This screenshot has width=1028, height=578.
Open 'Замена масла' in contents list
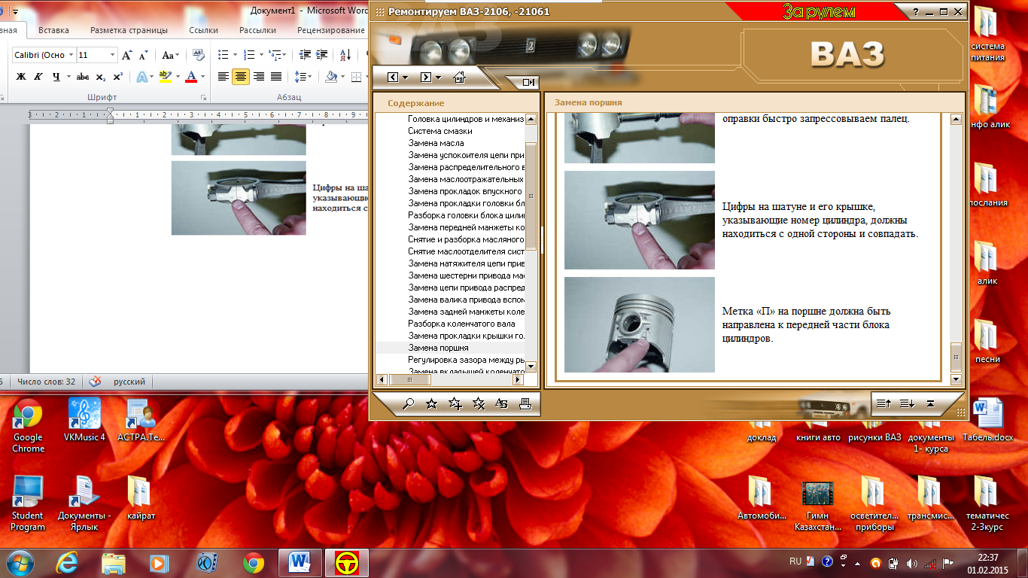436,143
